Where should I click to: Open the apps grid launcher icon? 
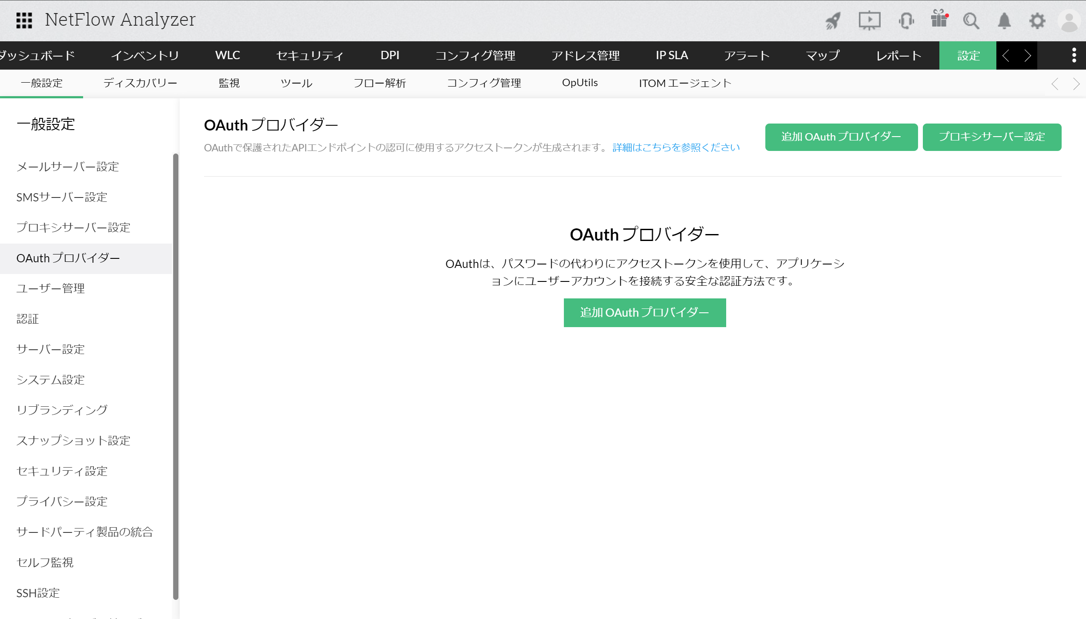pyautogui.click(x=24, y=20)
